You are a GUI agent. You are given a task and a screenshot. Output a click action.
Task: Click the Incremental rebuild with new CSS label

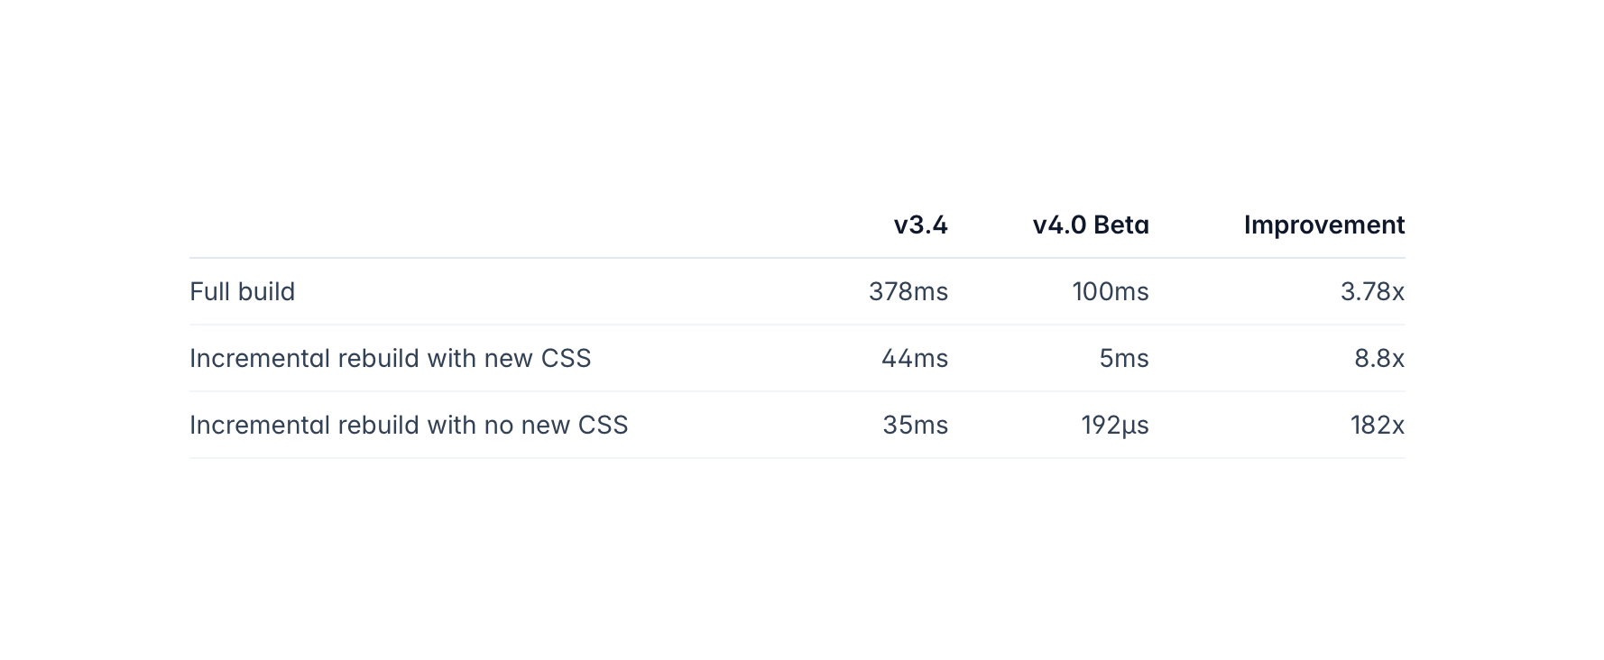390,358
